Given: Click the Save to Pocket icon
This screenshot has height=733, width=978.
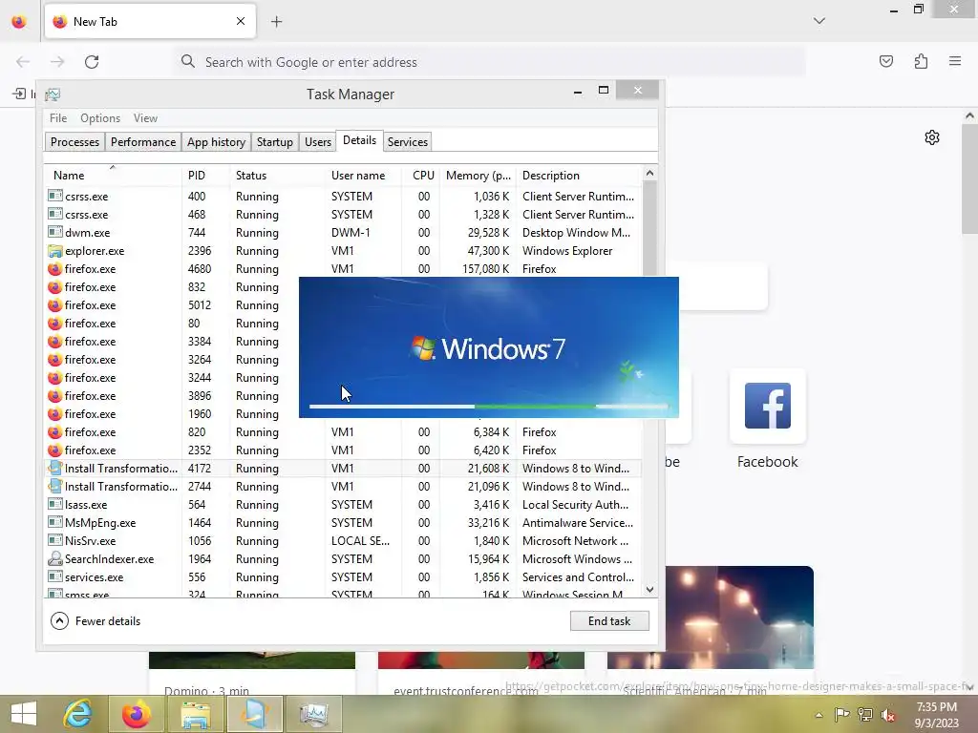Looking at the screenshot, I should [x=885, y=61].
